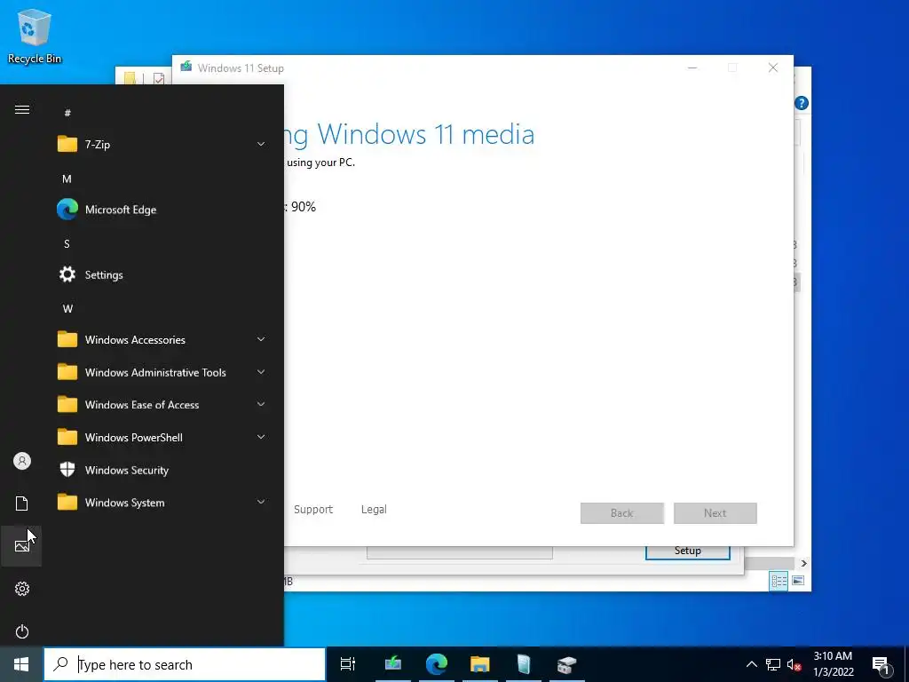Screen dimensions: 909x682
Task: Switch to the installer drive taskbar app
Action: [x=567, y=664]
